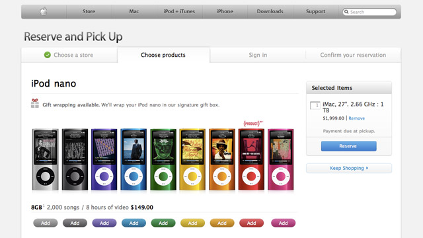Select the red PRODUCT iPod nano image
This screenshot has width=423, height=238.
pos(251,159)
